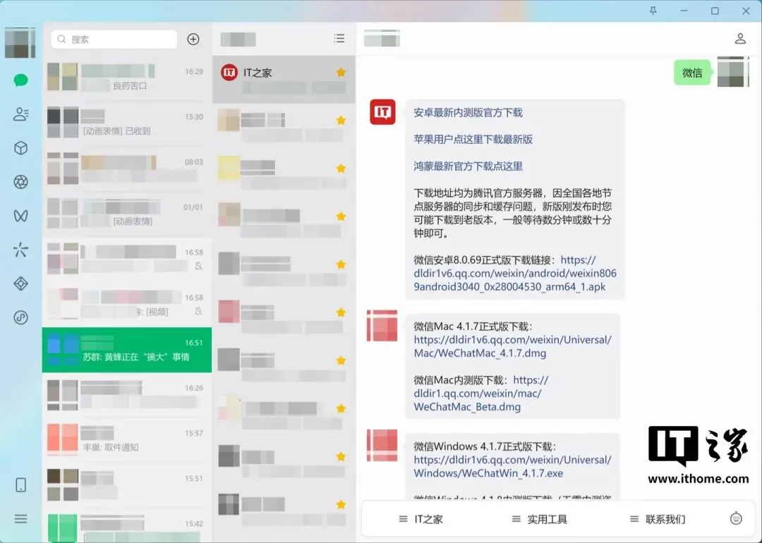Open the Chats panel via the chat bubble icon
Screen dimensions: 762x543
(20, 80)
